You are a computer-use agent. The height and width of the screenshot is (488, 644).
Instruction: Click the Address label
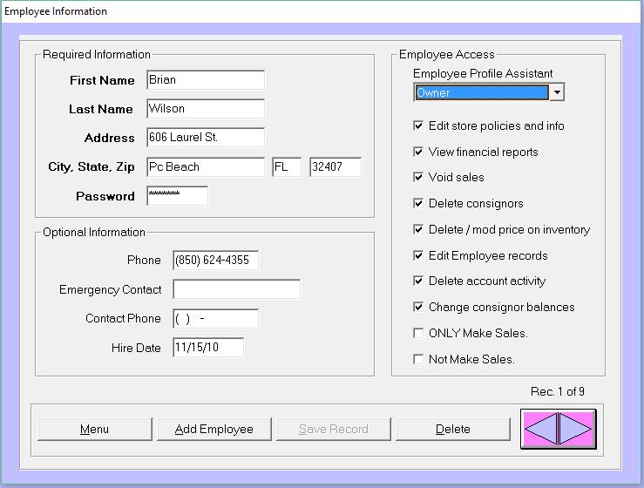pyautogui.click(x=110, y=138)
